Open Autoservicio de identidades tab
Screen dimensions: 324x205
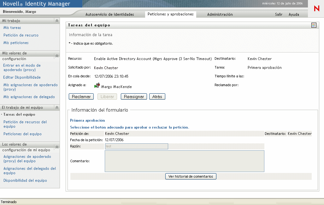click(x=110, y=14)
